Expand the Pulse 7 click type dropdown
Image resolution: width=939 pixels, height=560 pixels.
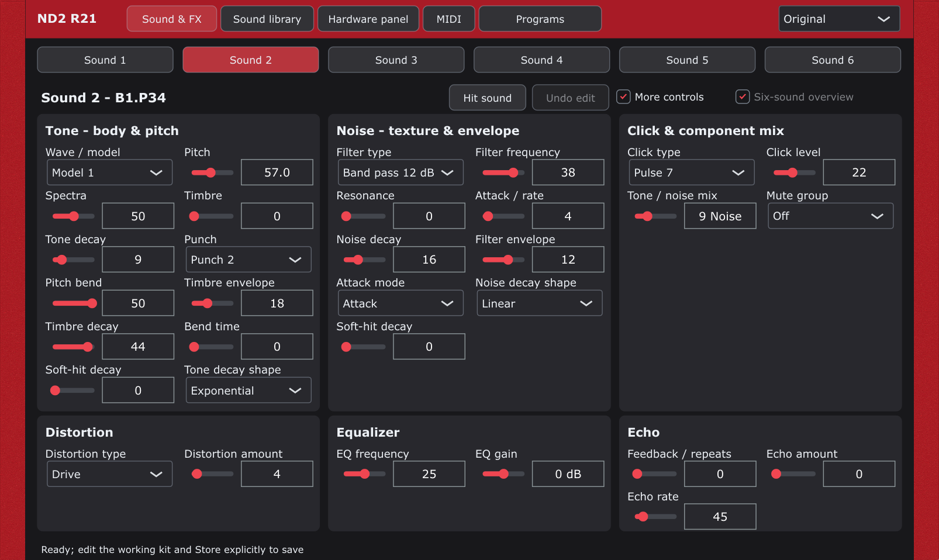(x=692, y=172)
